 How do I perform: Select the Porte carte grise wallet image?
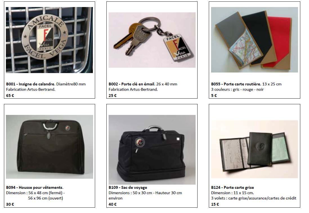pos(254,149)
